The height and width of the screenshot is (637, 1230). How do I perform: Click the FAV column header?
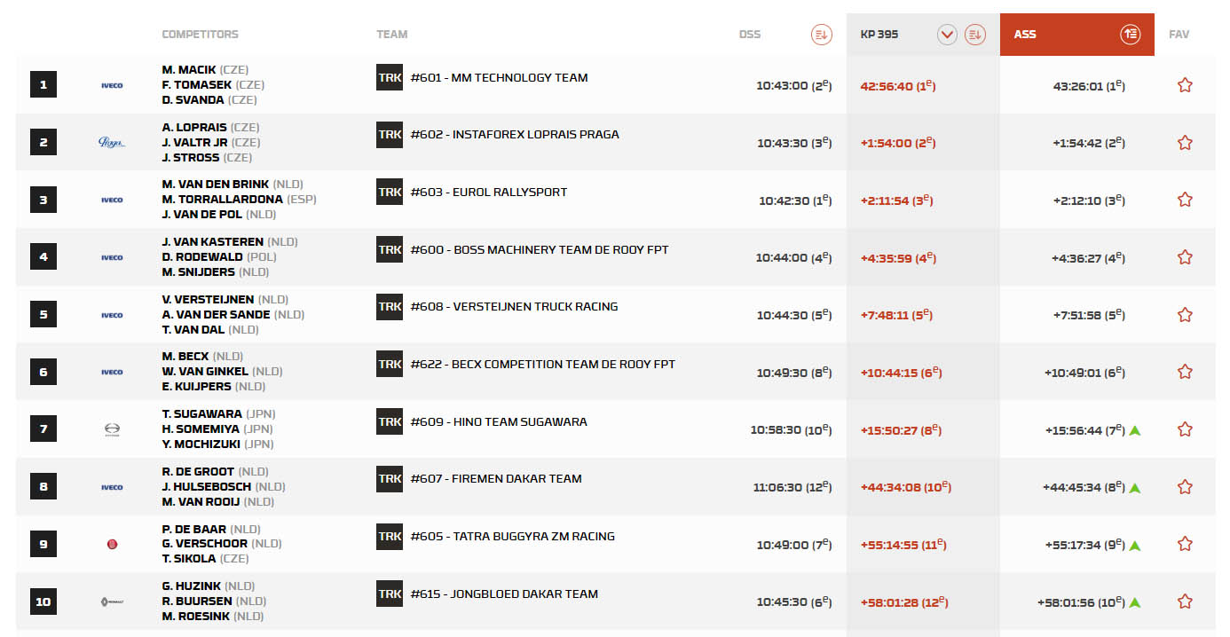[1179, 35]
